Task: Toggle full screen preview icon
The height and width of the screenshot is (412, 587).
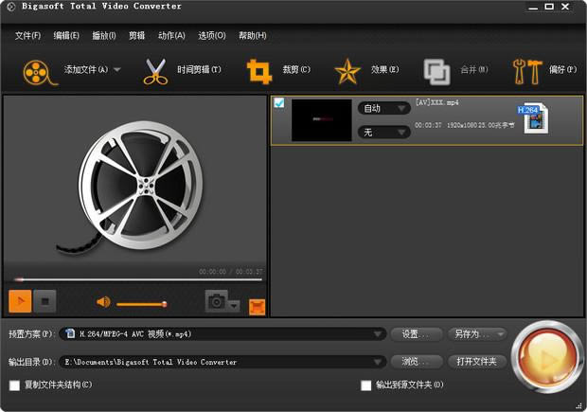Action: click(258, 307)
